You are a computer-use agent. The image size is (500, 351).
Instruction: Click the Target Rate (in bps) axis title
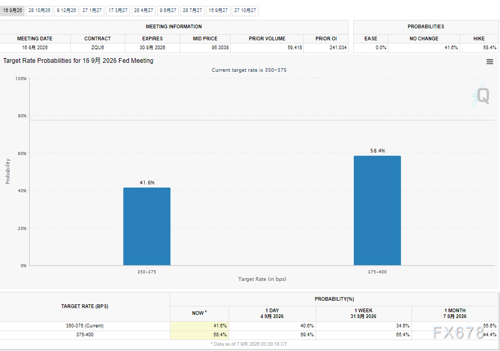click(262, 279)
